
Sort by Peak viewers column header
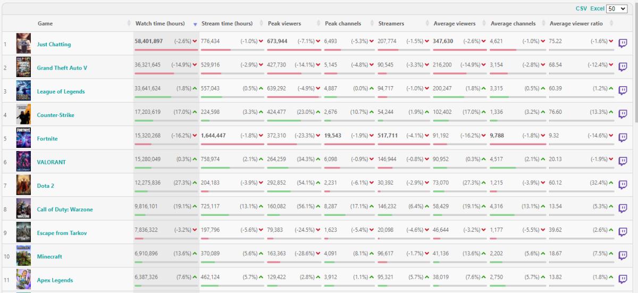click(284, 23)
